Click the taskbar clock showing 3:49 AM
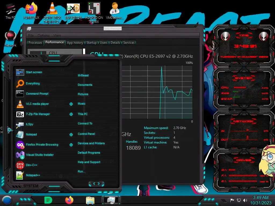The height and width of the screenshot is (206, 275). (260, 198)
